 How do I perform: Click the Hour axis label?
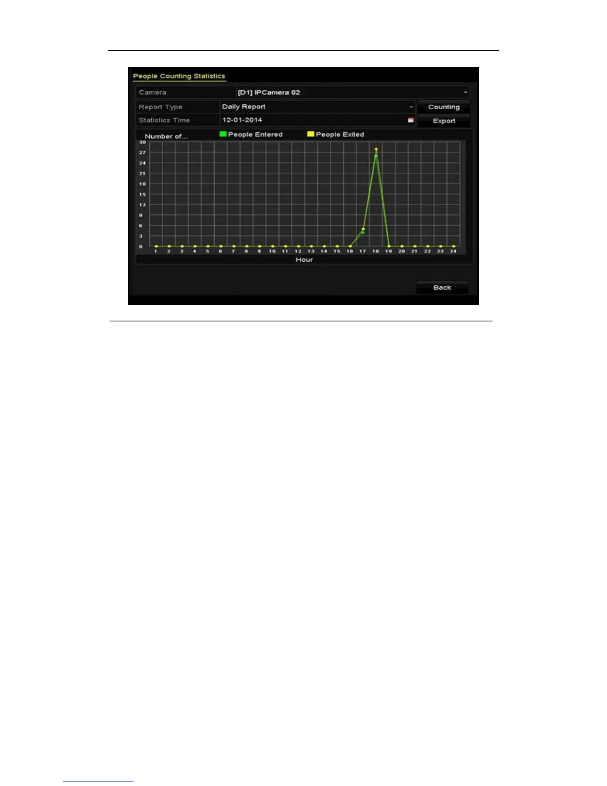pos(304,260)
